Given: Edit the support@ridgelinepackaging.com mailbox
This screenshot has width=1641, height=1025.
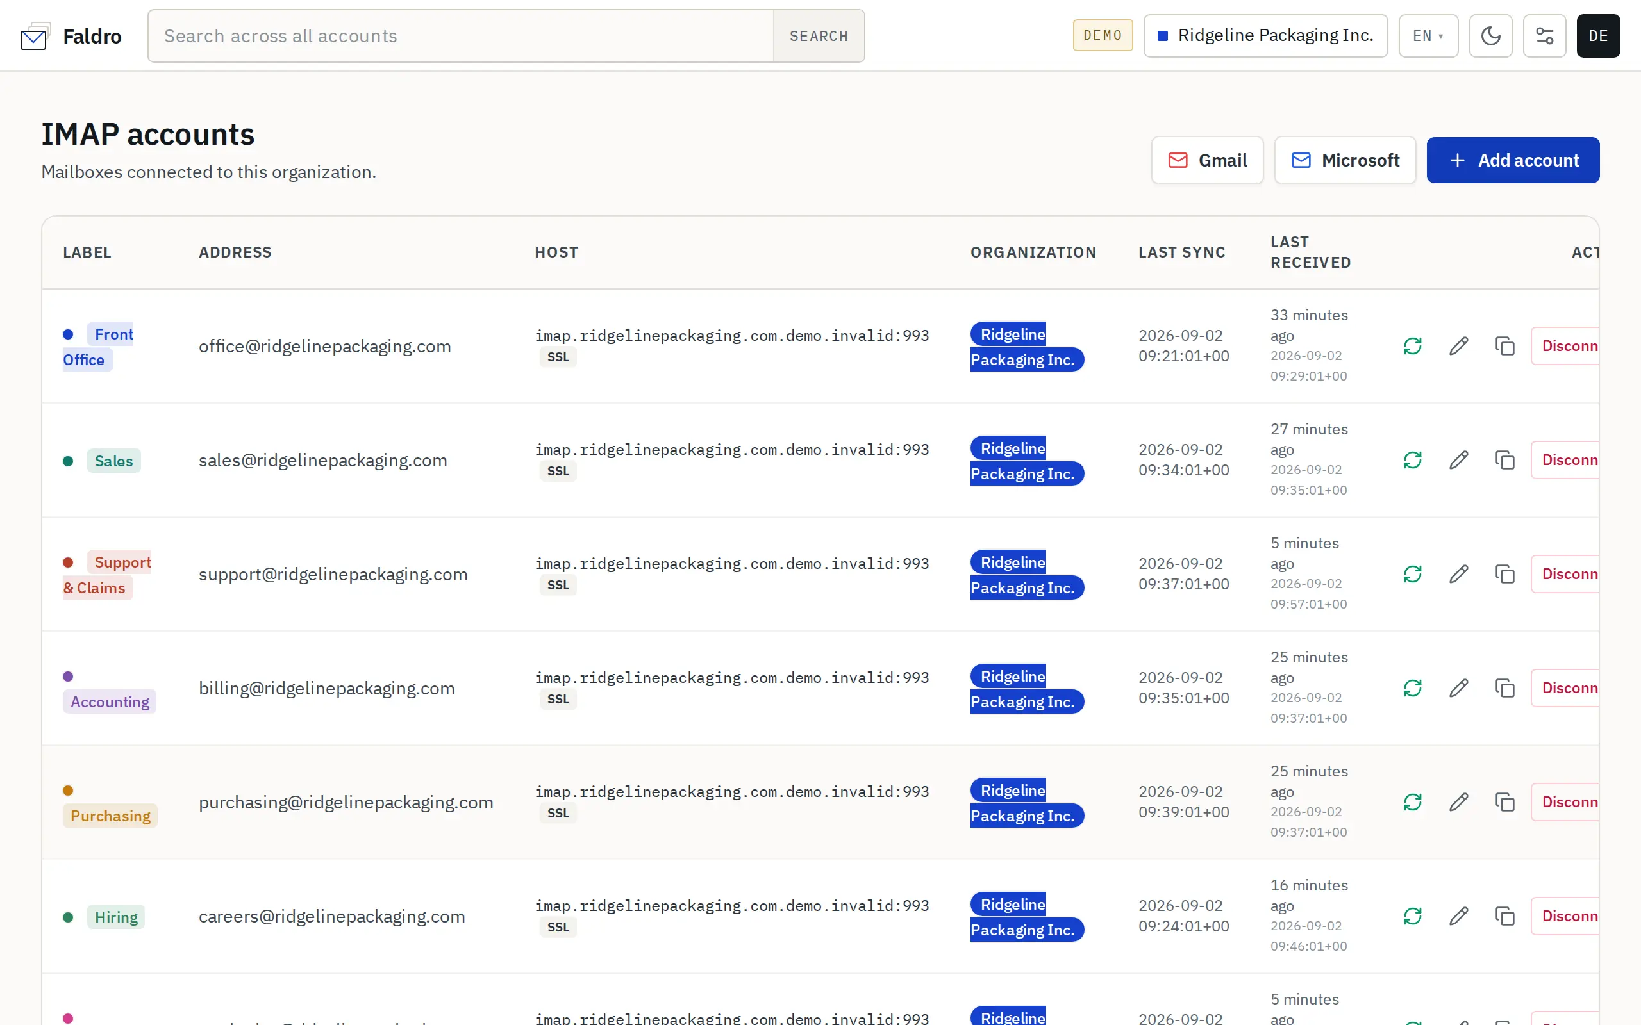Looking at the screenshot, I should (1458, 574).
